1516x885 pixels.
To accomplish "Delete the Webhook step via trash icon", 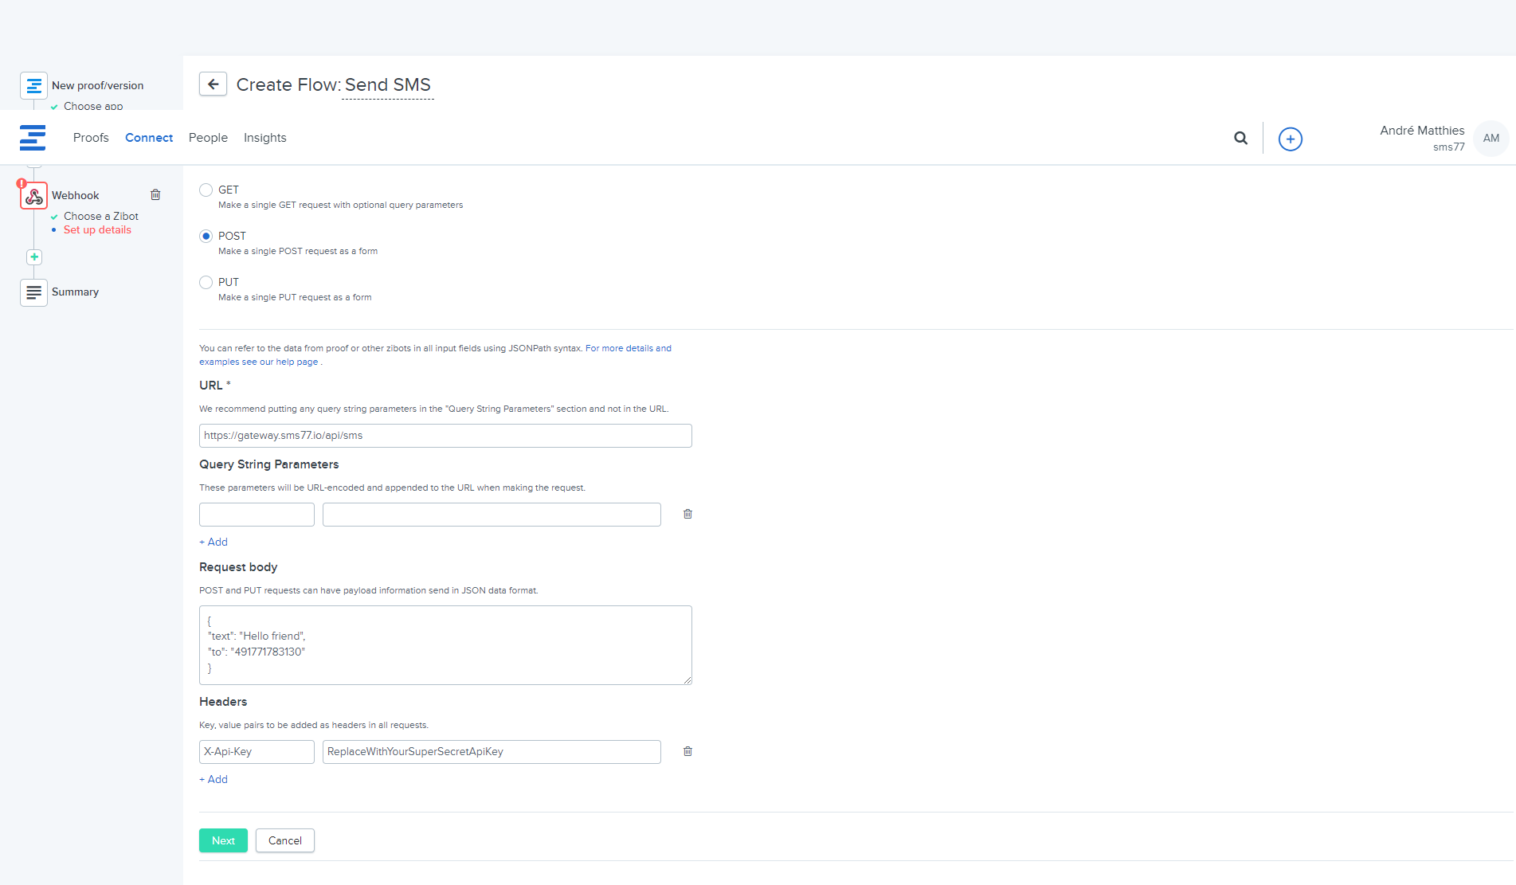I will [155, 195].
